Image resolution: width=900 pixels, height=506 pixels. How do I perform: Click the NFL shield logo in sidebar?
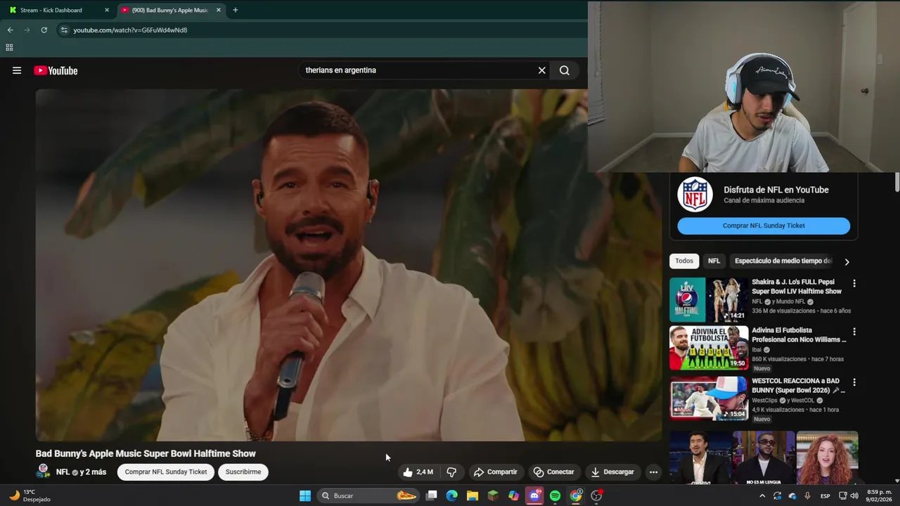coord(695,195)
